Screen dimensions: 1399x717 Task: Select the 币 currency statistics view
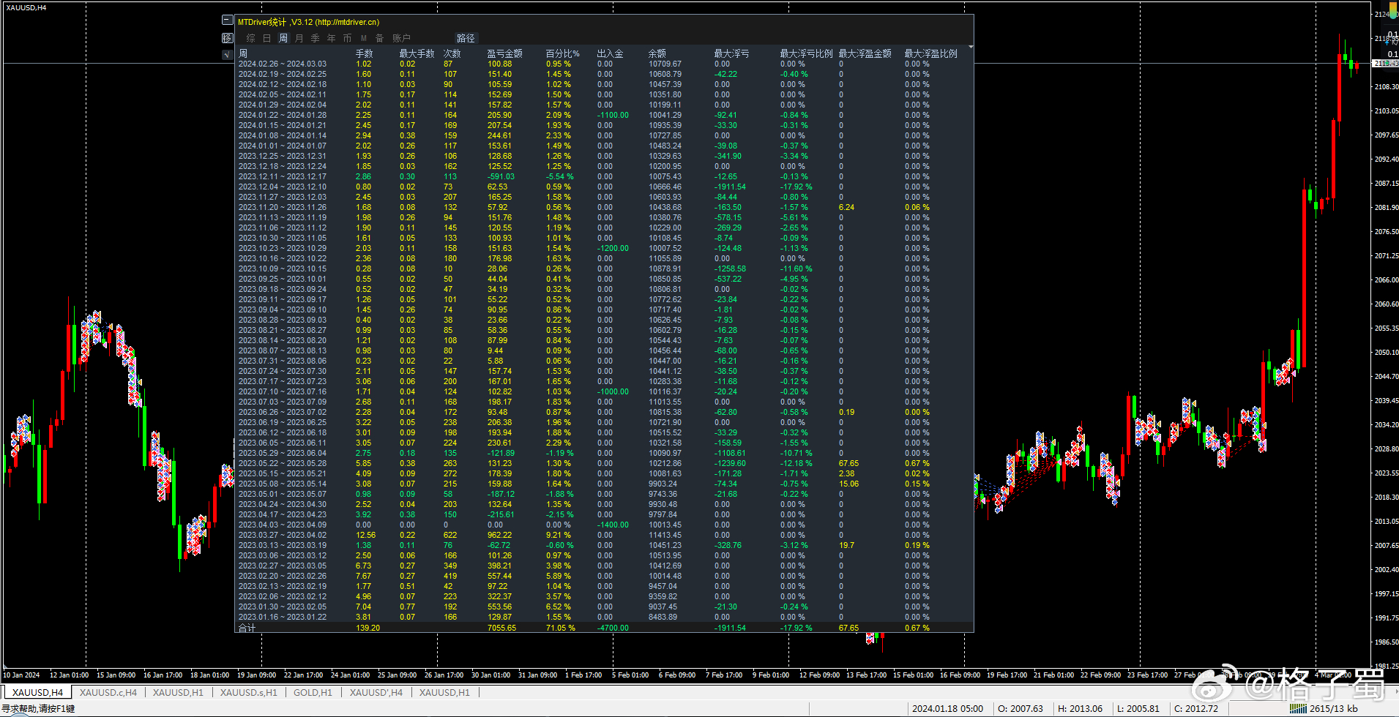(x=348, y=38)
